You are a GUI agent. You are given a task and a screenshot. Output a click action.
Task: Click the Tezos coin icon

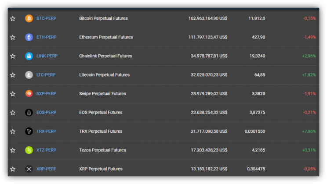[29, 150]
